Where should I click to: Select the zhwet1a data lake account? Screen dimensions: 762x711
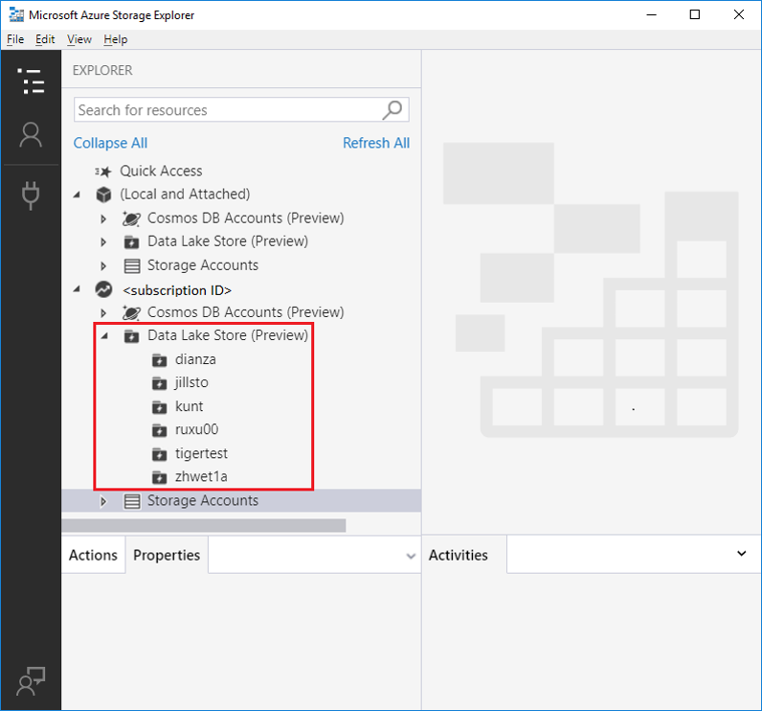pos(201,477)
